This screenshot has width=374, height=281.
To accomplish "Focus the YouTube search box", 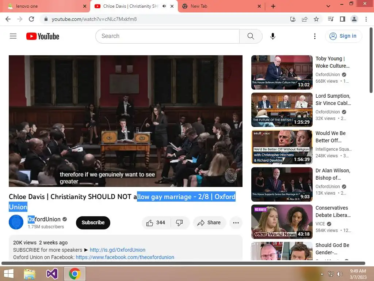I will coord(167,36).
